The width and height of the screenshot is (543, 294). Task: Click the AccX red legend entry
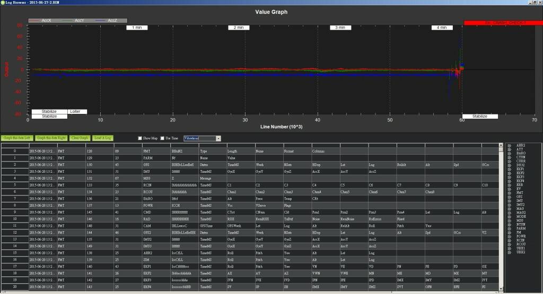click(40, 21)
